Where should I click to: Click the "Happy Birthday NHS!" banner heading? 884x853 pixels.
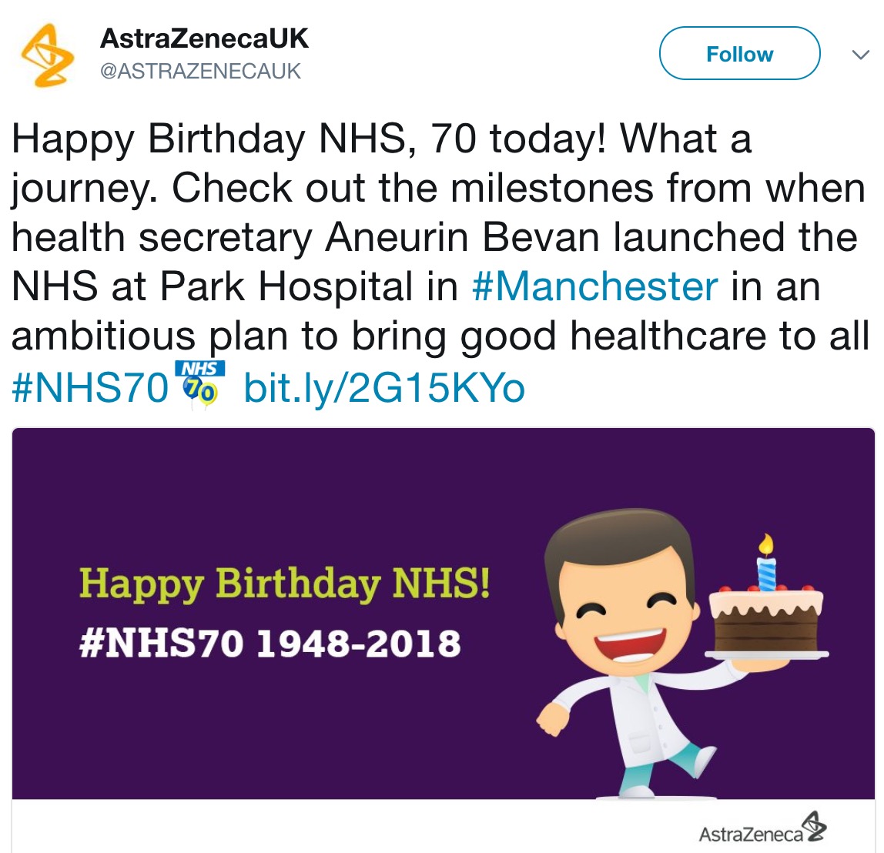pyautogui.click(x=284, y=584)
